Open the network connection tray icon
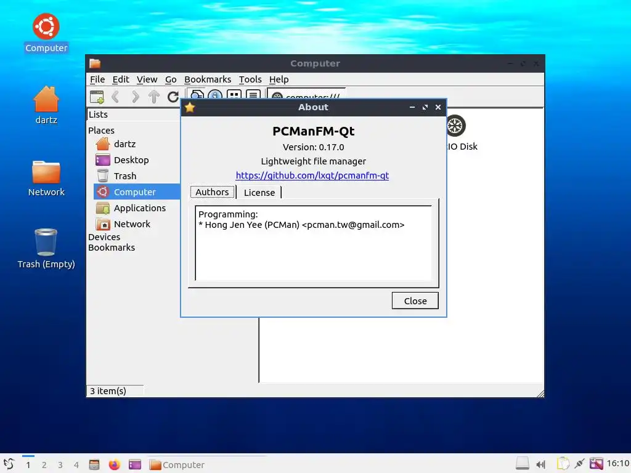The width and height of the screenshot is (631, 473). click(579, 464)
